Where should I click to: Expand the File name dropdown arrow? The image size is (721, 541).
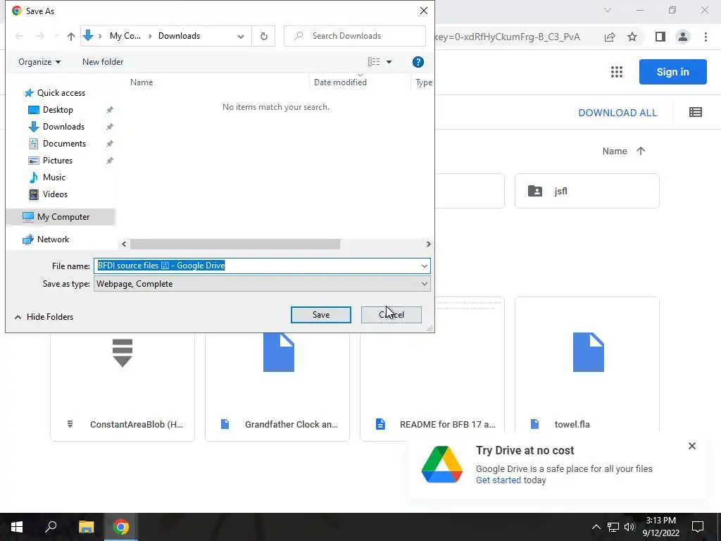pyautogui.click(x=424, y=266)
